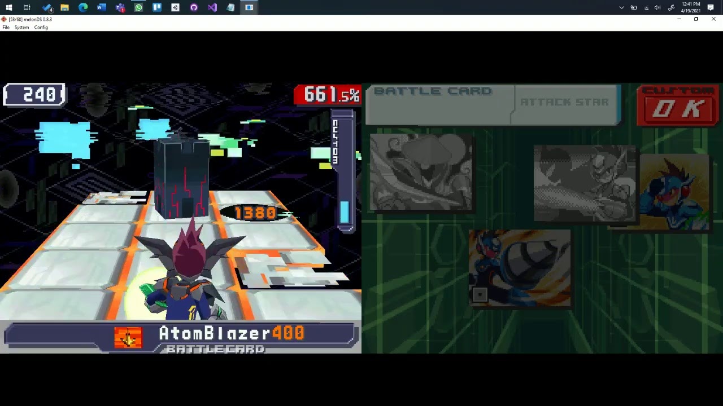Viewport: 723px width, 406px height.
Task: Open WhatsApp from the taskbar
Action: (x=138, y=7)
